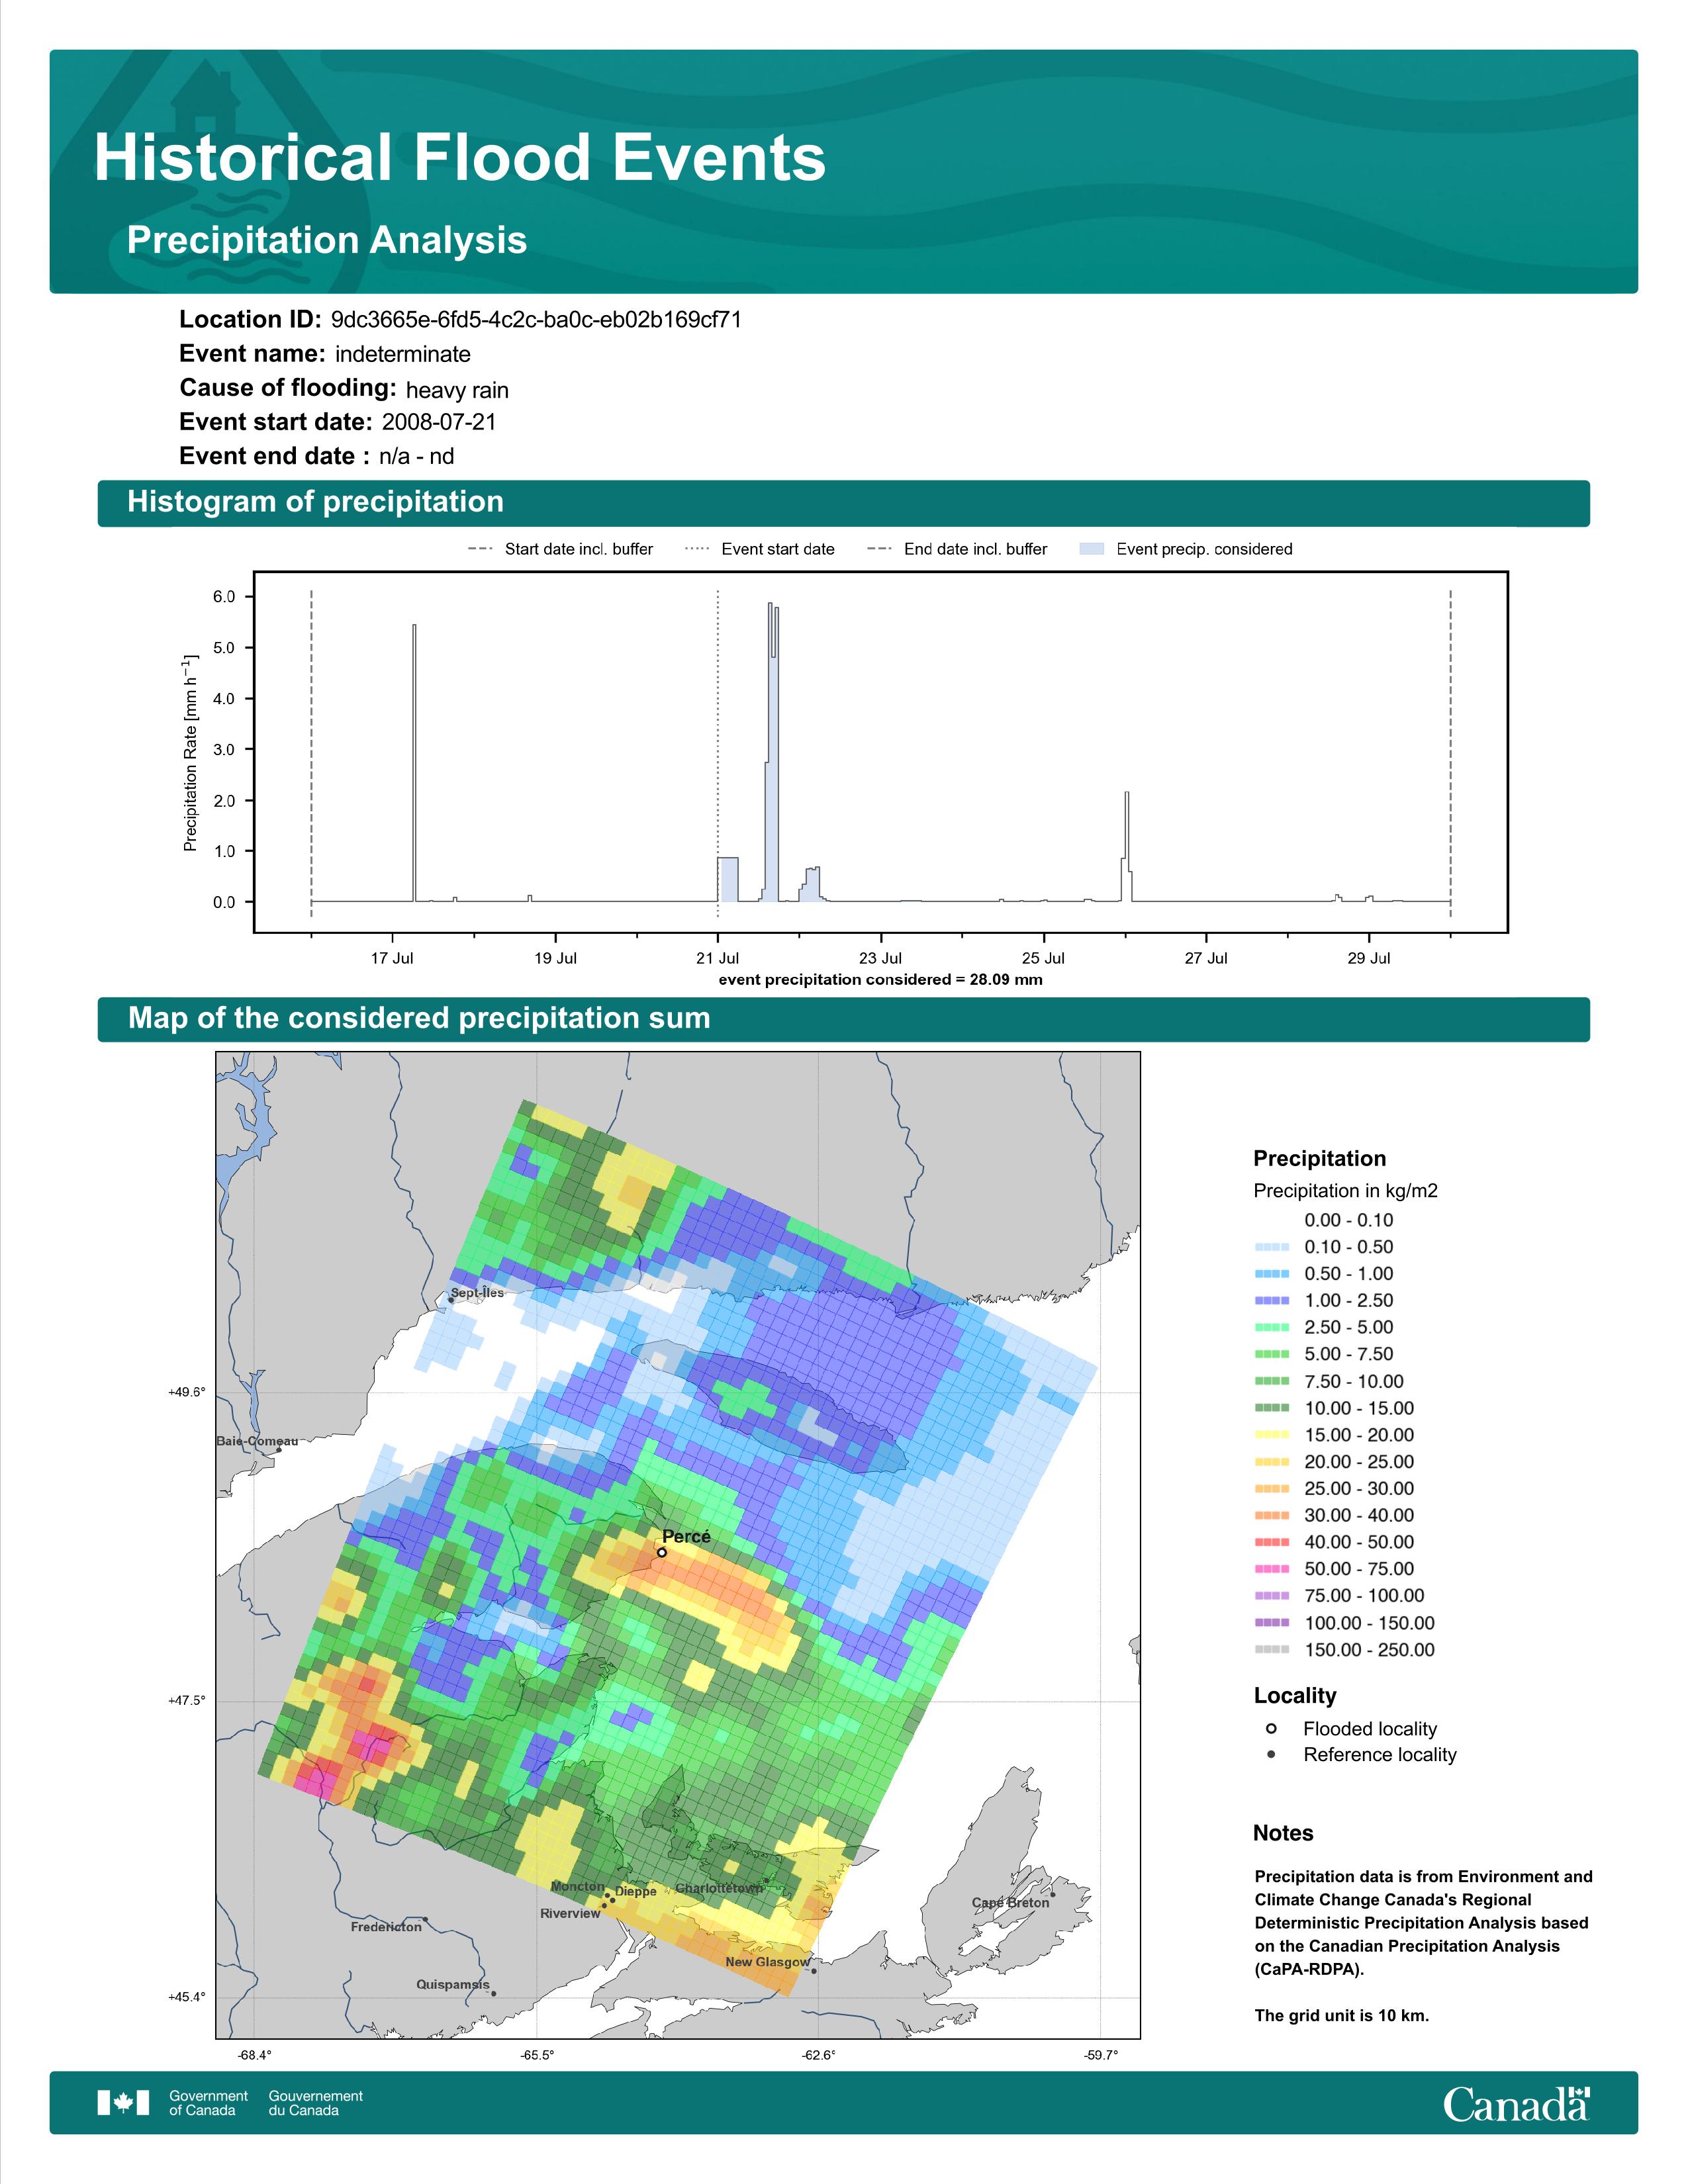This screenshot has width=1688, height=2184.
Task: Click the 10.00 - 15.00 precipitation swatch
Action: click(x=1272, y=1408)
